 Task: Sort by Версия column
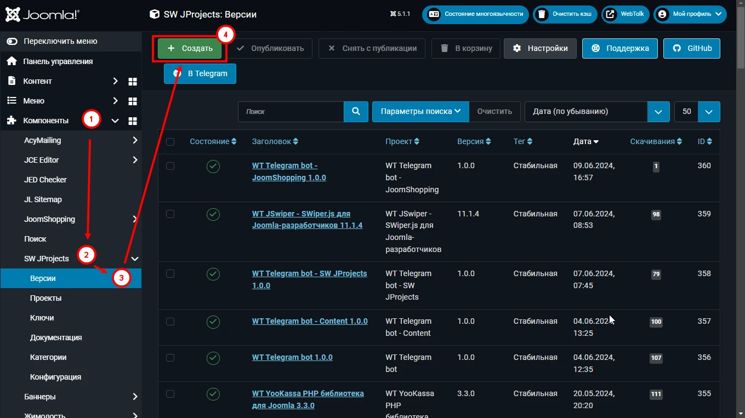click(474, 141)
